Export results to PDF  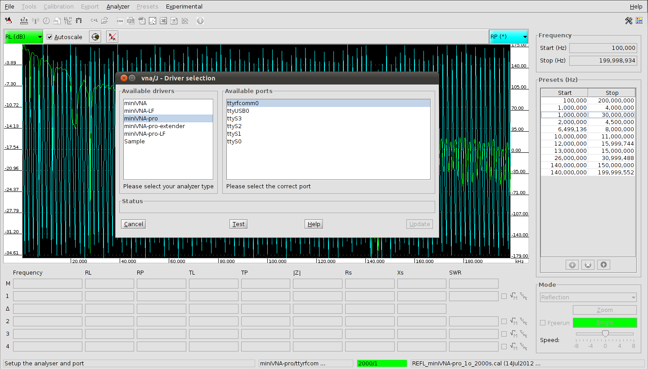[x=142, y=21]
